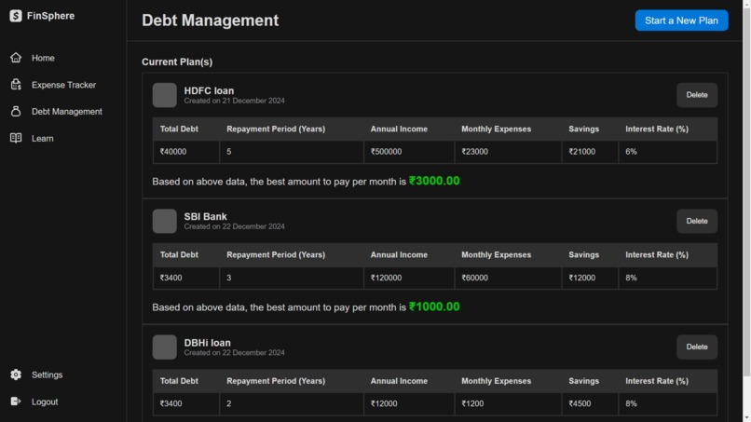Click DBHi loan's ₹12000 annual income cell
Viewport: 751px width, 422px height.
(409, 403)
